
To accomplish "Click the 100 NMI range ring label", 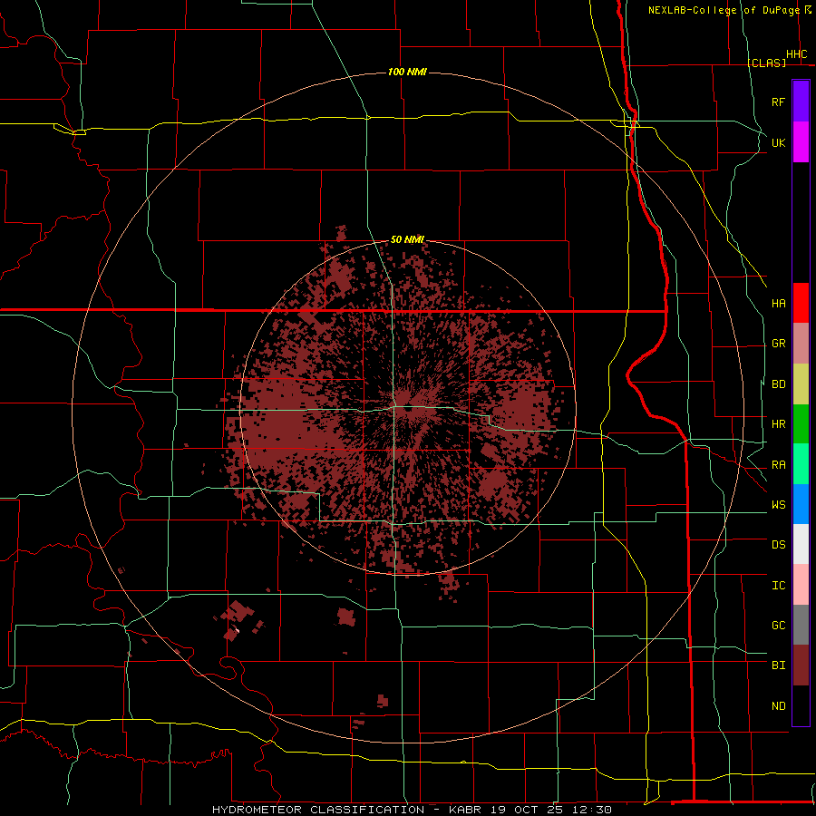I will [x=407, y=72].
